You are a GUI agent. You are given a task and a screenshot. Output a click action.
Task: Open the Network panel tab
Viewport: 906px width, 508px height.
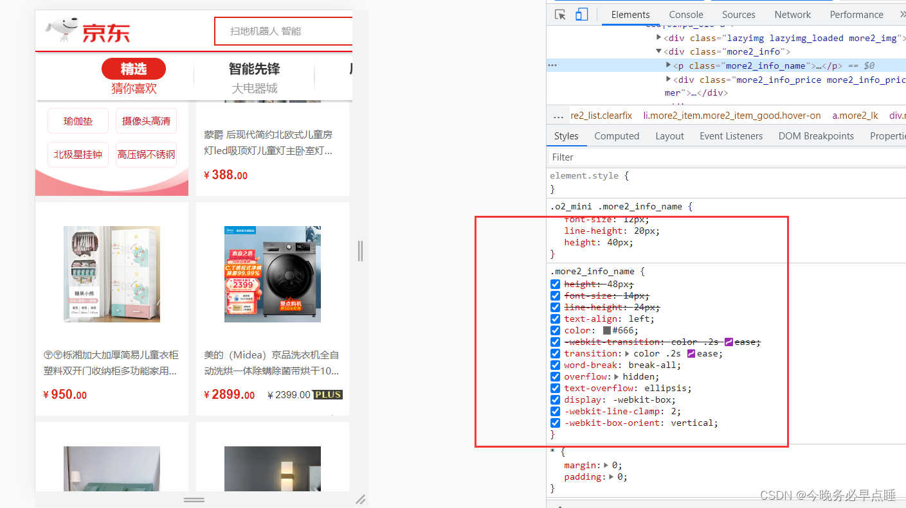[792, 15]
